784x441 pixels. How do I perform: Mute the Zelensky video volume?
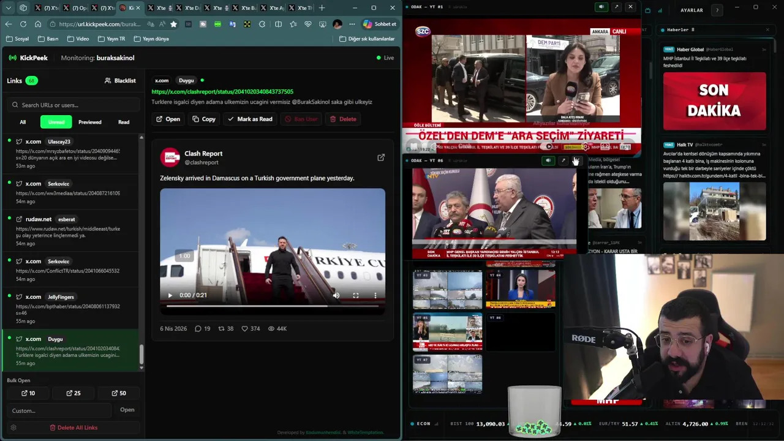[x=336, y=295]
